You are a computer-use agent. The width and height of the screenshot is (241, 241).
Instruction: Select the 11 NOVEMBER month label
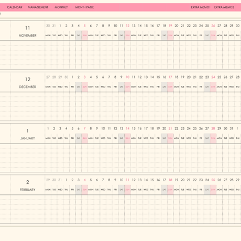click(28, 31)
